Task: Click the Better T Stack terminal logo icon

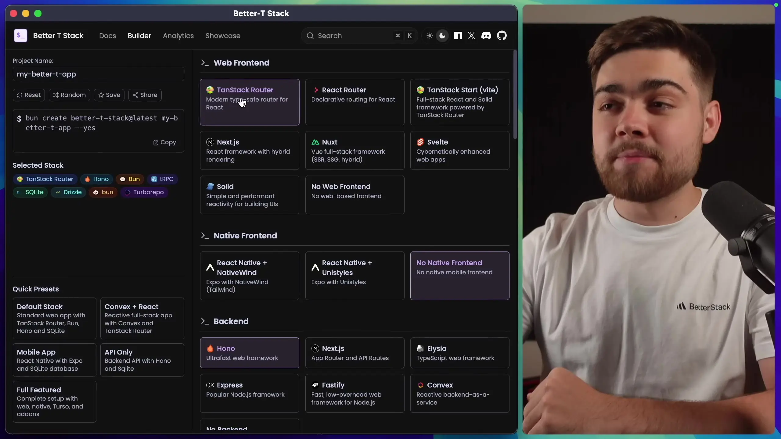Action: [20, 36]
